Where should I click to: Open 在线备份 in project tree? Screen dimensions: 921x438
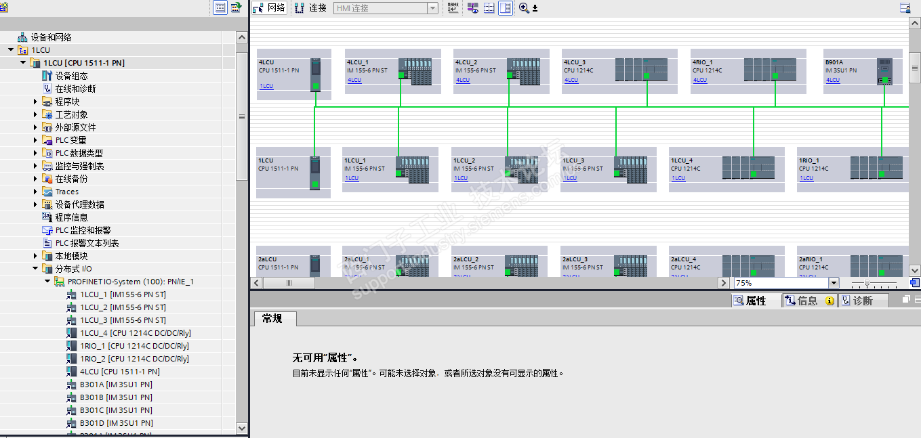pyautogui.click(x=71, y=179)
